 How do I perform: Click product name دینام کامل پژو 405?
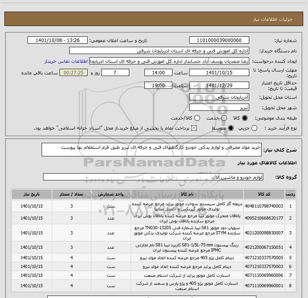click(187, 258)
